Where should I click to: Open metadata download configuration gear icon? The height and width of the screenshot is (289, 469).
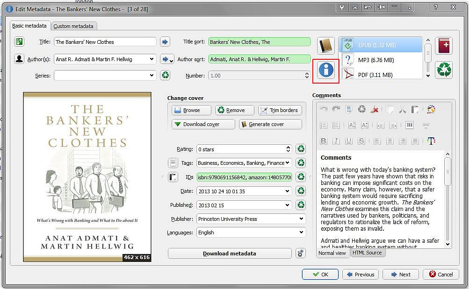click(301, 254)
